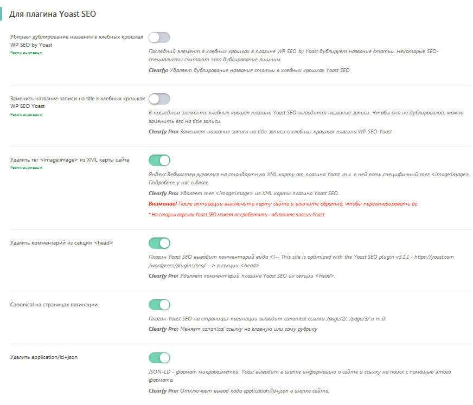This screenshot has width=473, height=405.
Task: Click 'Рекомендовано' under the 'Убирает дублирование' option
Action: [x=26, y=53]
